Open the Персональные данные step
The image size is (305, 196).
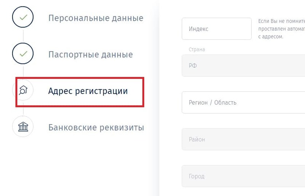click(96, 18)
